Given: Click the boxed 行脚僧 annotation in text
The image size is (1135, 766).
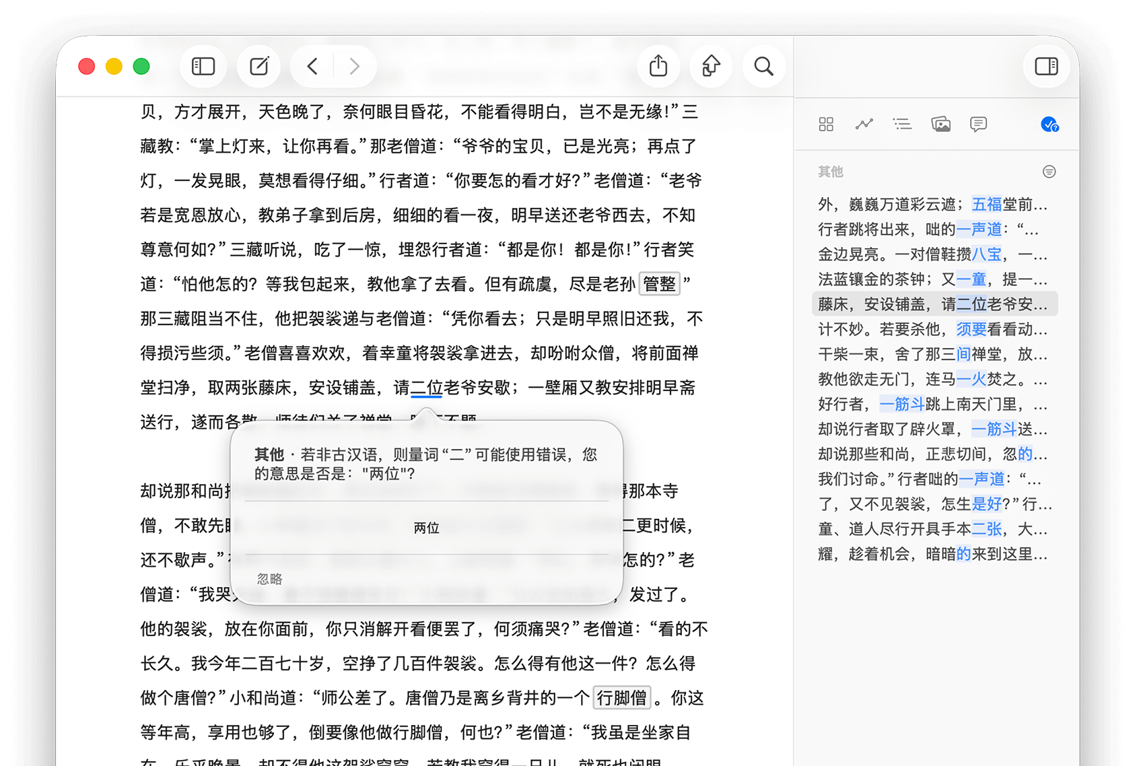Looking at the screenshot, I should point(621,698).
